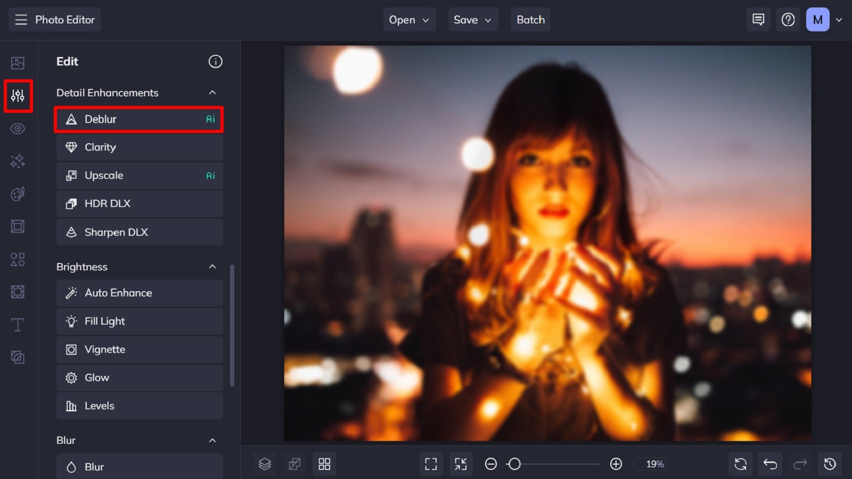
Task: Select the Effects sparkles icon
Action: [x=18, y=161]
